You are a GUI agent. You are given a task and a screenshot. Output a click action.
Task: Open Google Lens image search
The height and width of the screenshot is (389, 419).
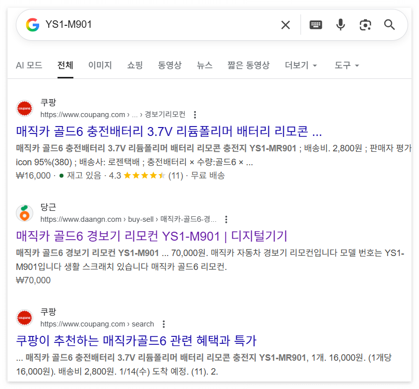[365, 25]
